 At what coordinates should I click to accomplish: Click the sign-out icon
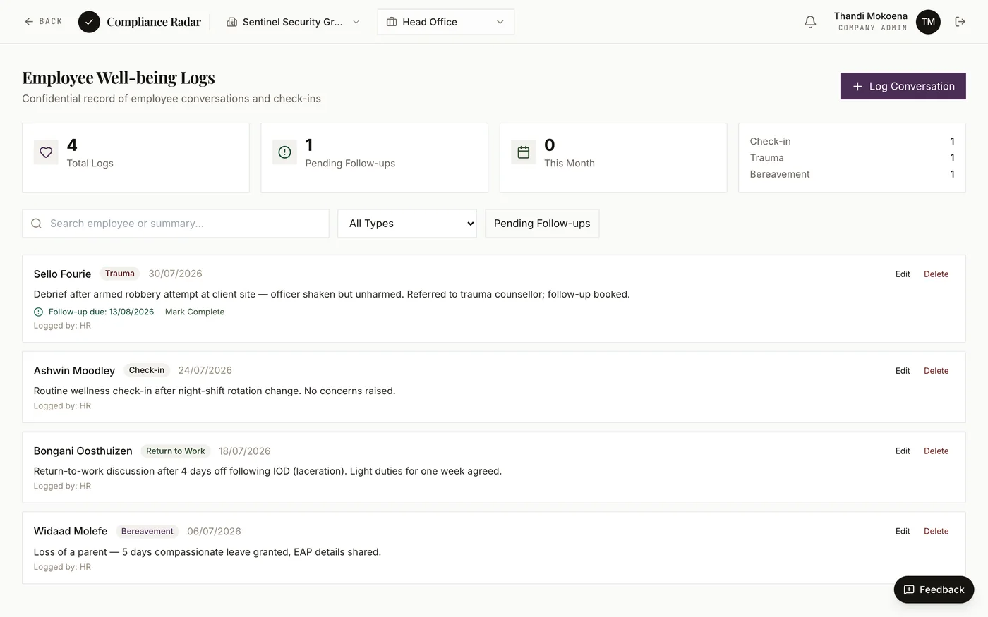tap(960, 22)
